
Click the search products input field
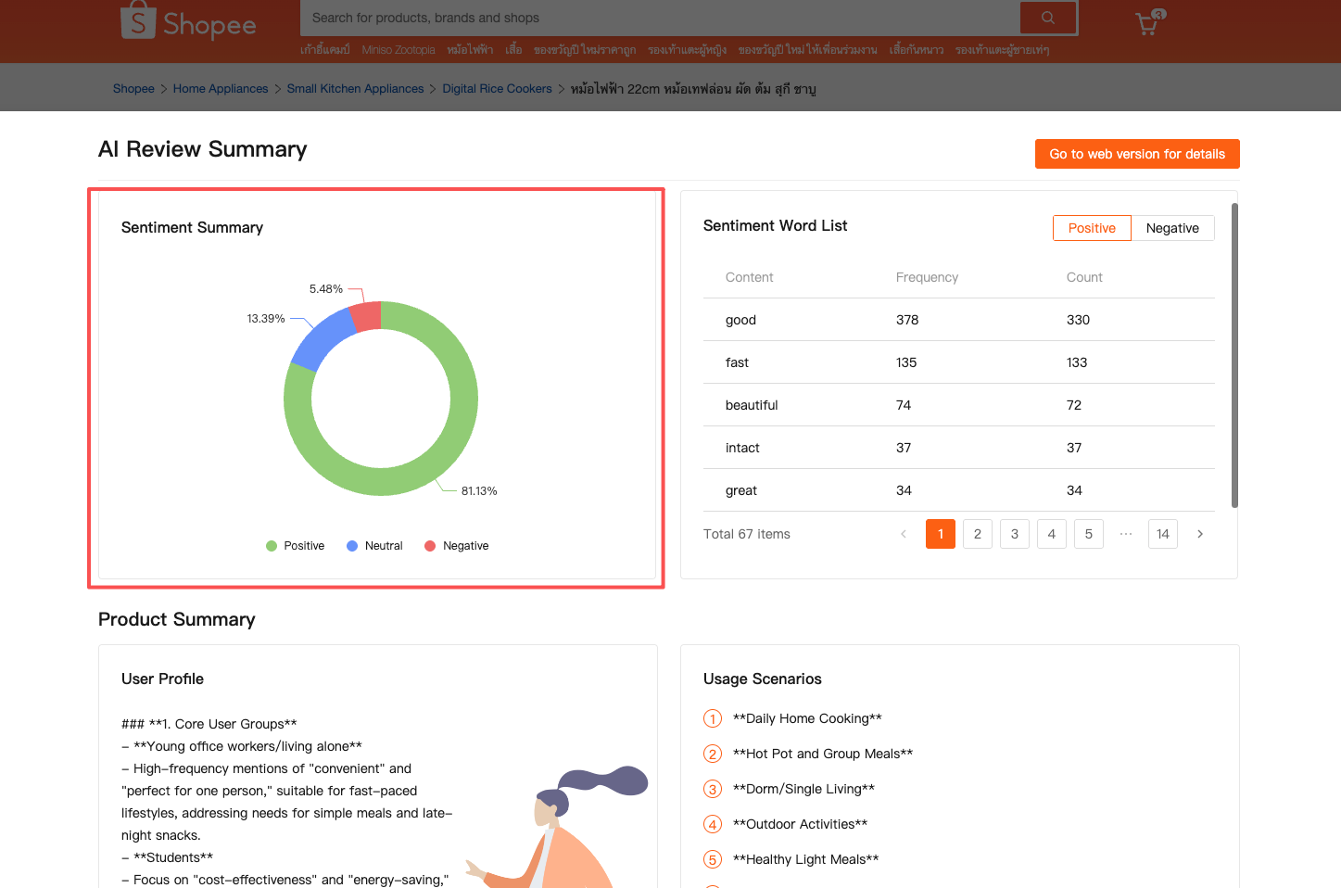[658, 18]
